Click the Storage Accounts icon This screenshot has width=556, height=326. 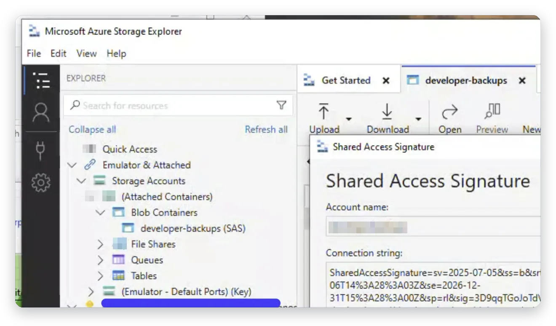tap(99, 181)
